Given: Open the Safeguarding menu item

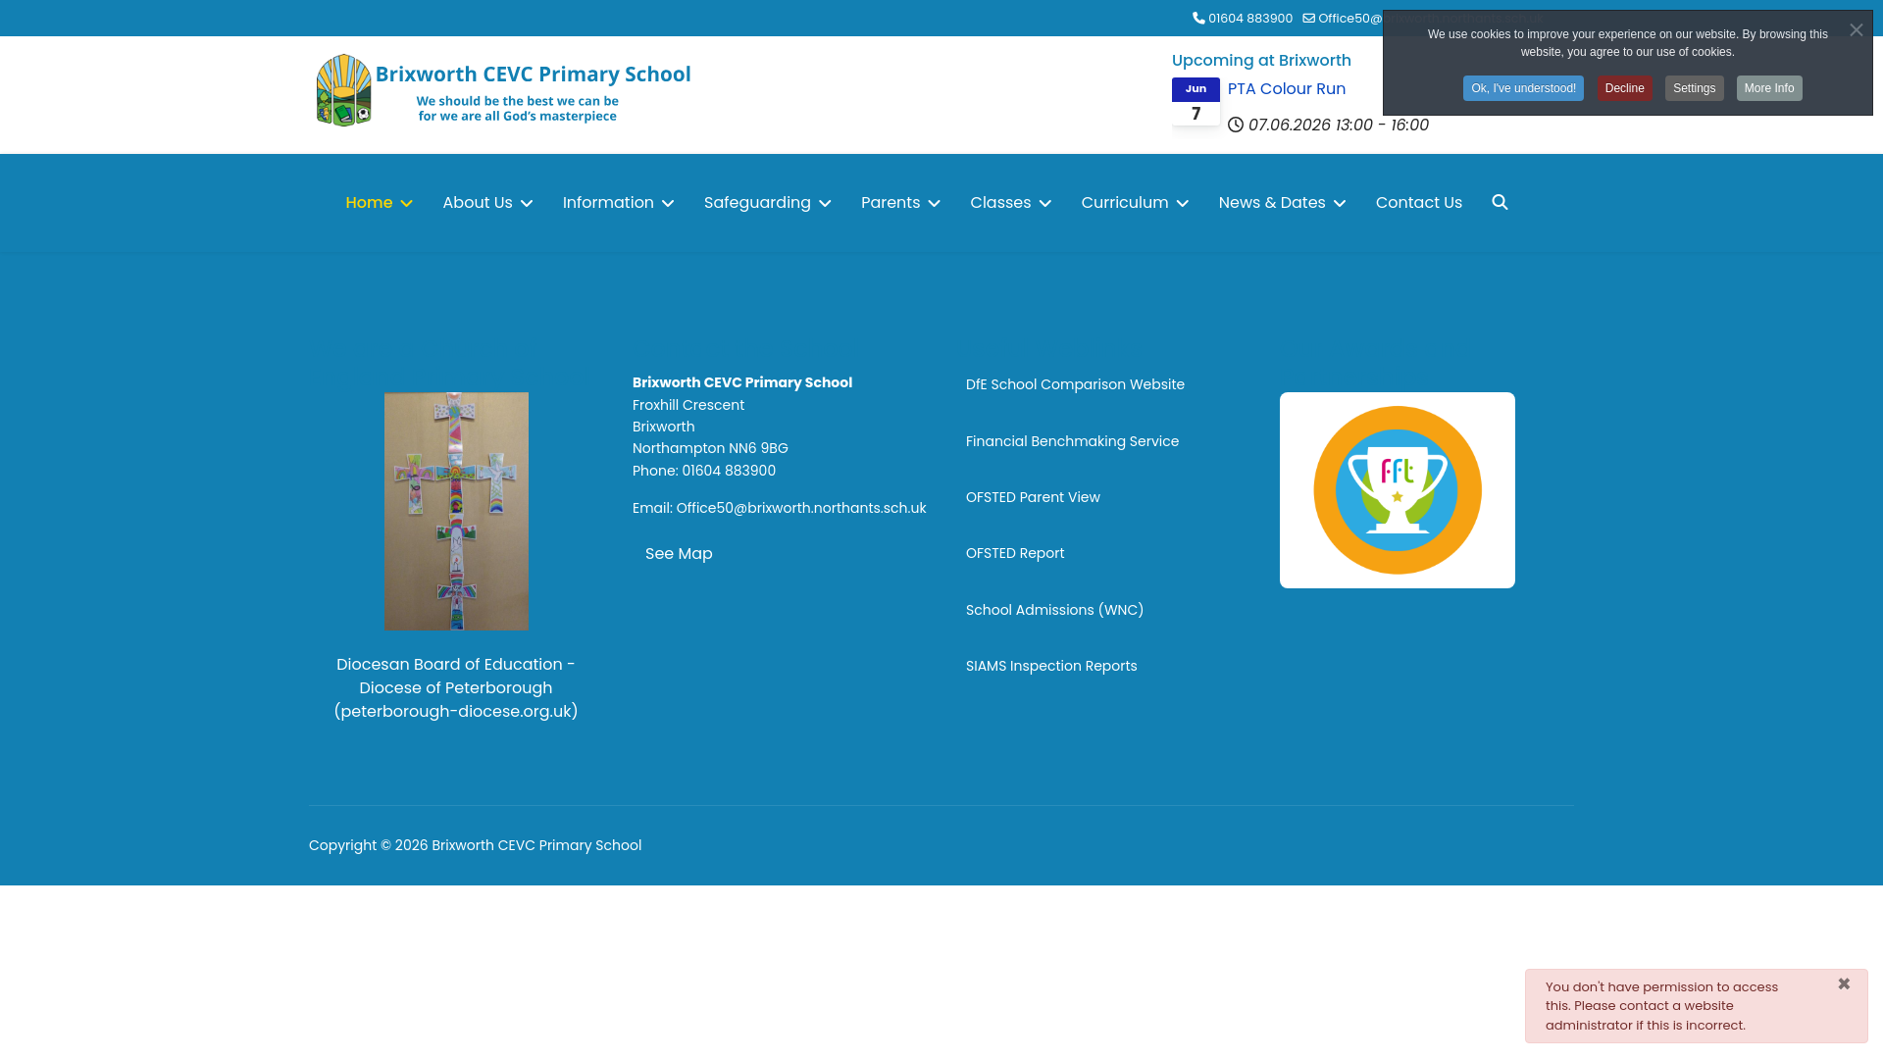Looking at the screenshot, I should click(x=757, y=202).
